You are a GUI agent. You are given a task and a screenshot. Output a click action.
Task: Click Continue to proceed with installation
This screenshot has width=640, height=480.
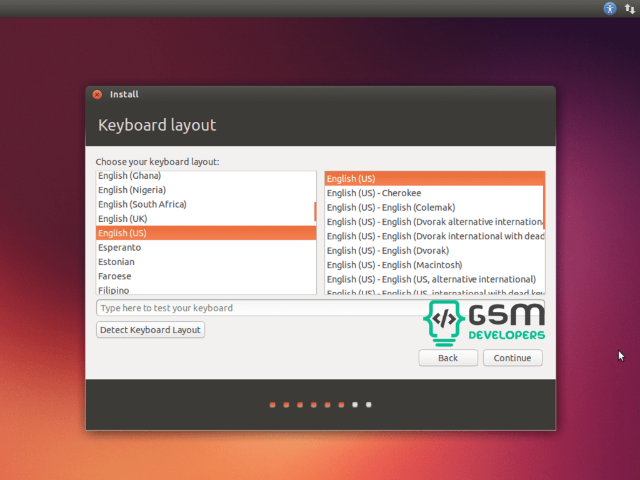point(512,358)
